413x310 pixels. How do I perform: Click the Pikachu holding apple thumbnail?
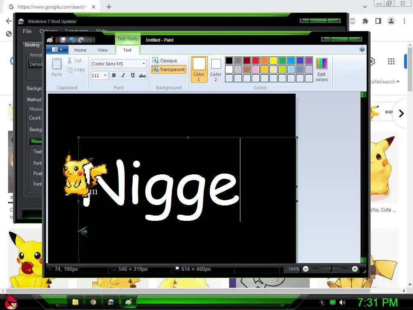click(25, 258)
